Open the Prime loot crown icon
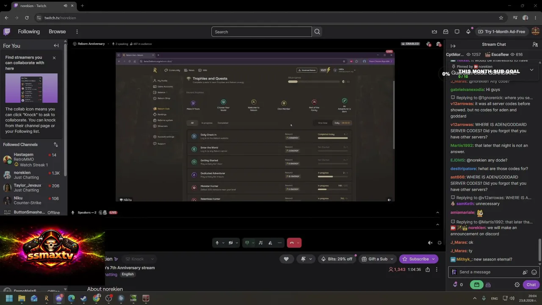The height and width of the screenshot is (305, 542). click(x=434, y=32)
